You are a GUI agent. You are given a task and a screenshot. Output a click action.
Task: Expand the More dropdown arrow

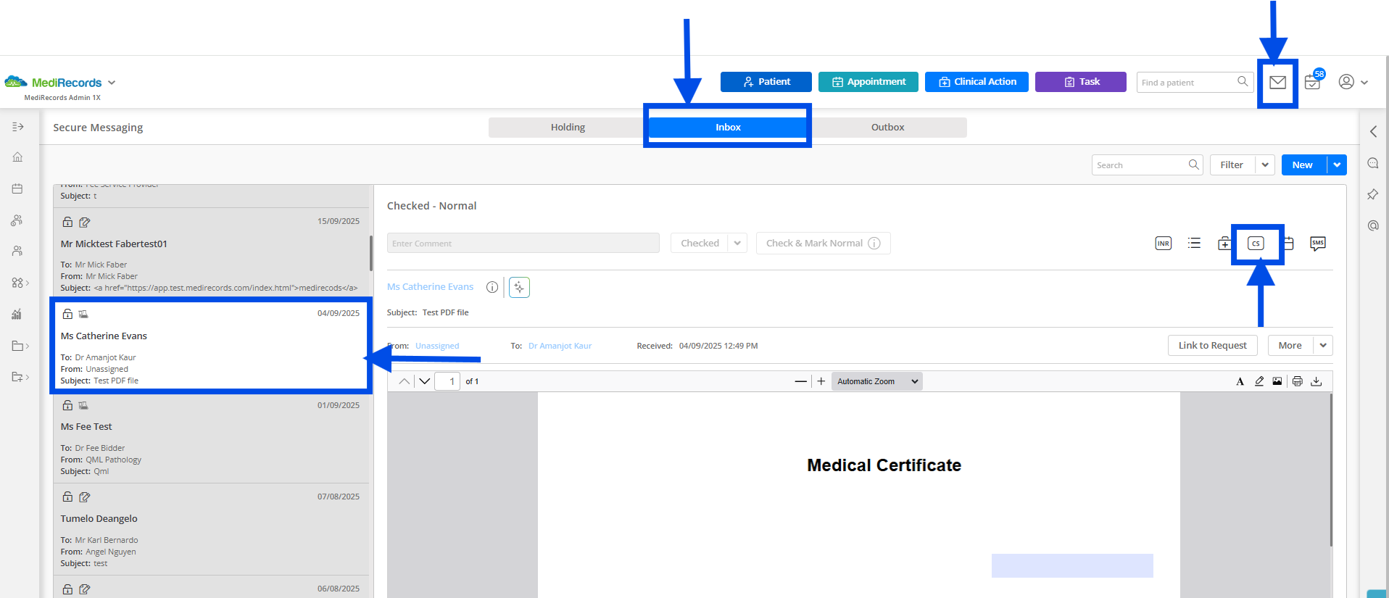tap(1323, 346)
